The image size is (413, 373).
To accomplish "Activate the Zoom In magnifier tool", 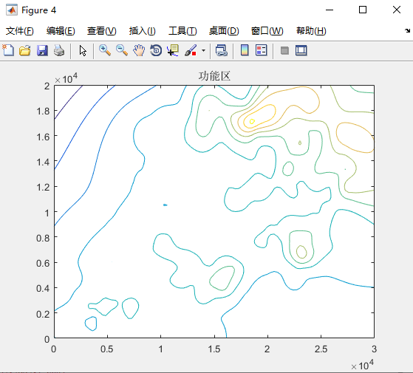I will click(x=105, y=50).
